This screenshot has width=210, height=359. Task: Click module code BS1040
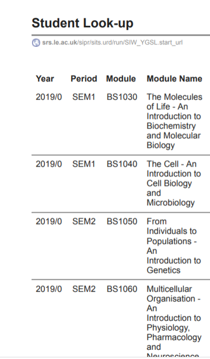(122, 164)
